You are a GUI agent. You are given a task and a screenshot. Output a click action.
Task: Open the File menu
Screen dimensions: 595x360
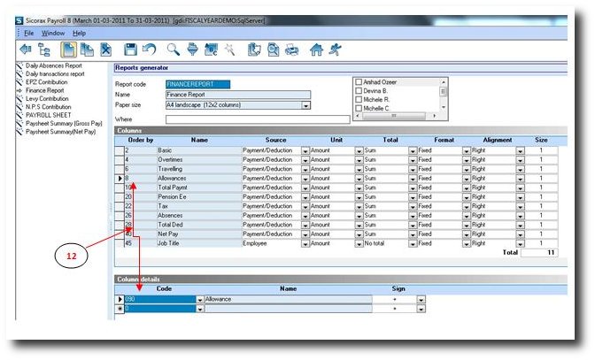click(x=28, y=33)
